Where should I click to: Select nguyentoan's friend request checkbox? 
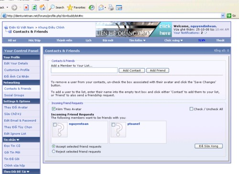click(x=55, y=125)
